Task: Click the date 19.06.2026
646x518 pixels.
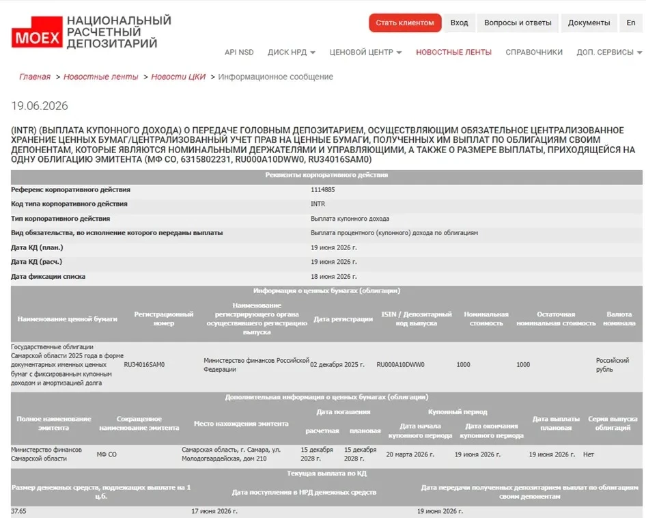Action: [x=40, y=106]
